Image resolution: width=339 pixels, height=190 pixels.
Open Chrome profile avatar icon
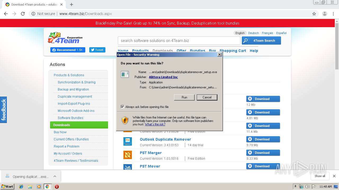coord(324,14)
